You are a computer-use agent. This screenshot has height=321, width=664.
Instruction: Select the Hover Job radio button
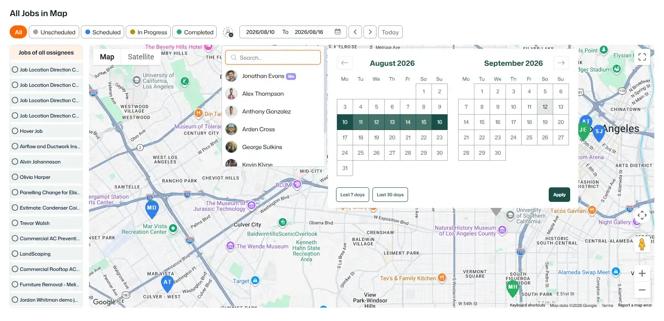pos(15,131)
